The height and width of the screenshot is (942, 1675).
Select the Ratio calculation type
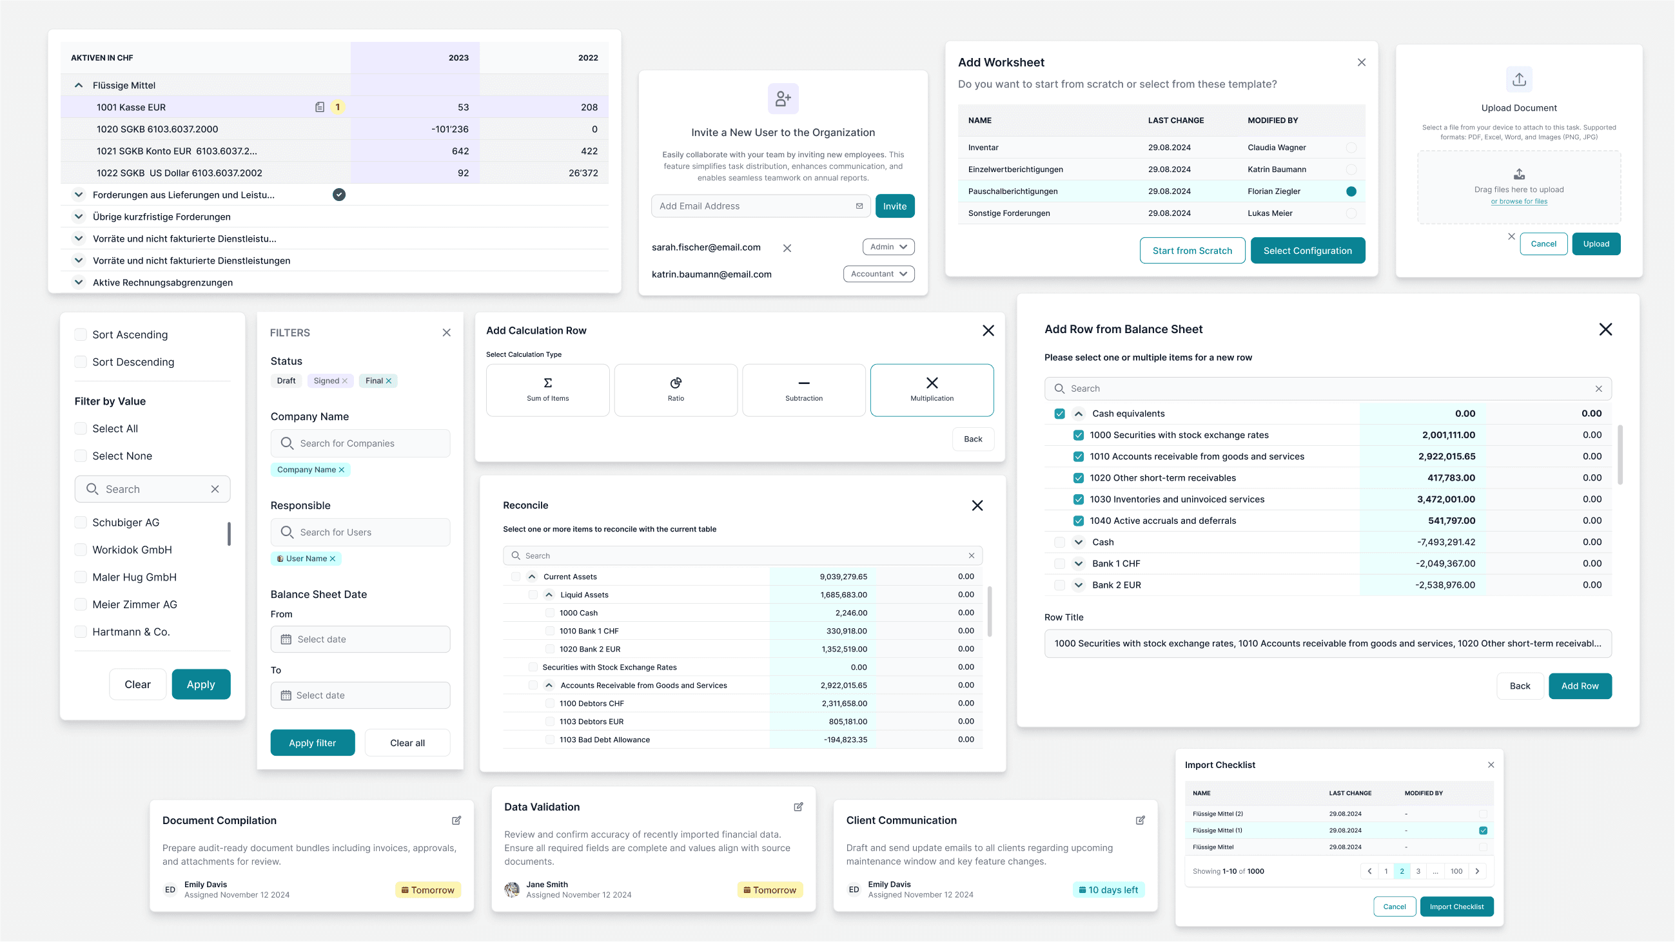coord(676,390)
